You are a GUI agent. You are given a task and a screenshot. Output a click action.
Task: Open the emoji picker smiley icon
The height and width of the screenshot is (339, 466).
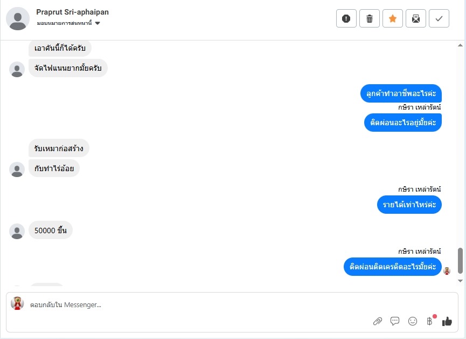413,321
